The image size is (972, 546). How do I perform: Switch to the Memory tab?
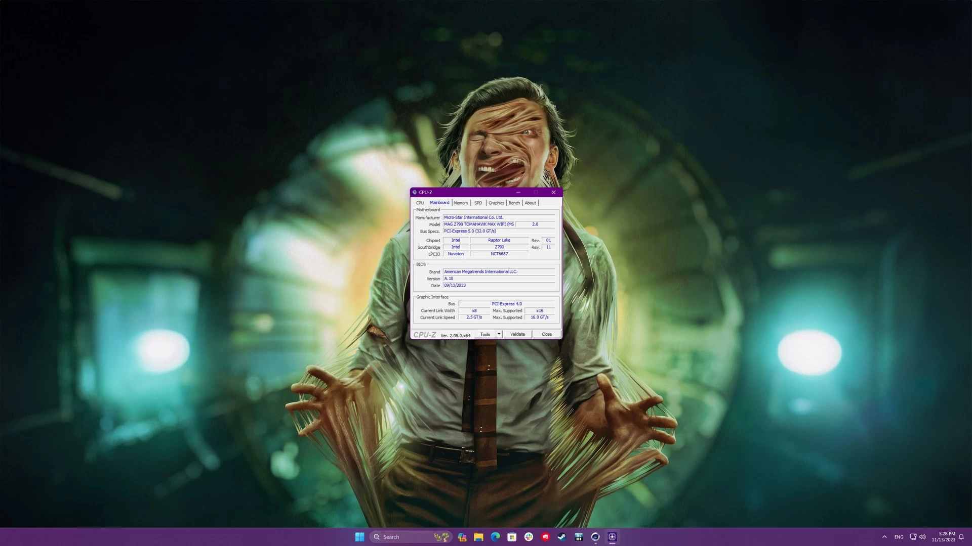(461, 203)
